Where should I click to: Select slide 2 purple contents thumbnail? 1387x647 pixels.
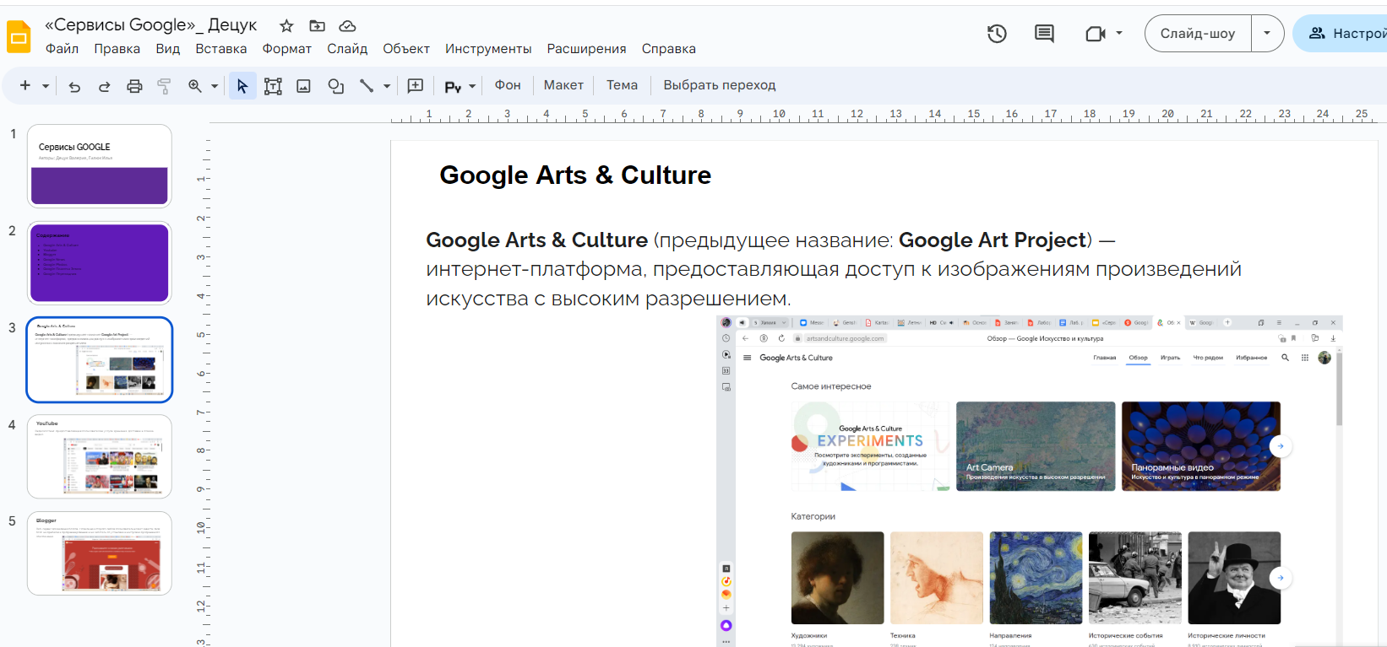[100, 262]
